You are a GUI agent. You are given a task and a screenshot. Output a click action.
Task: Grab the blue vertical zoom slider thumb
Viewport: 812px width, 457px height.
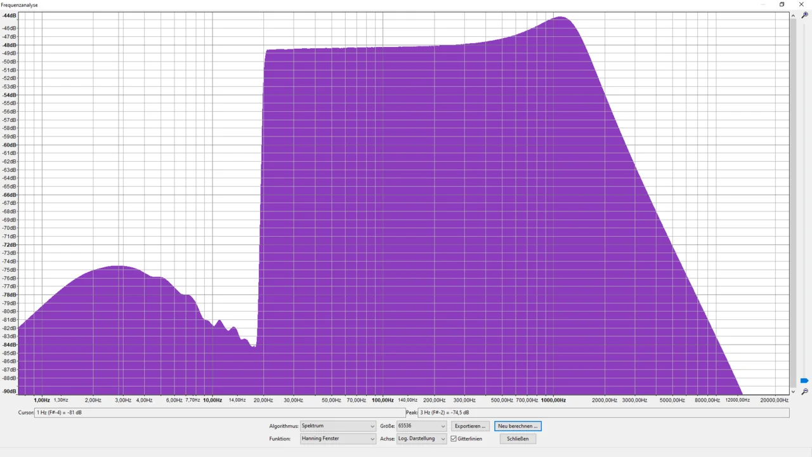pos(804,381)
